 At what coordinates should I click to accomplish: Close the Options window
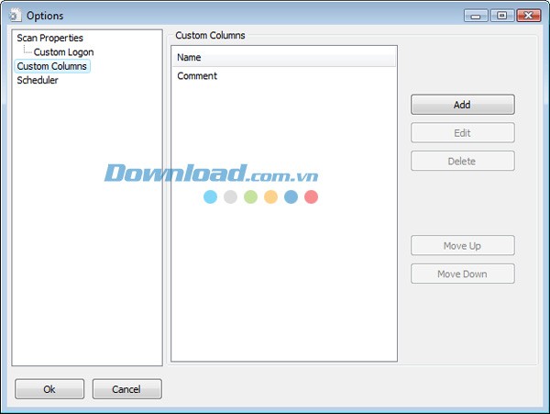tap(529, 16)
